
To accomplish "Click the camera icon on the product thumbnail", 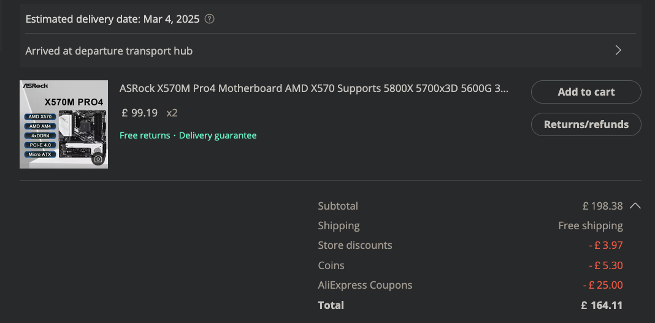I will (98, 159).
